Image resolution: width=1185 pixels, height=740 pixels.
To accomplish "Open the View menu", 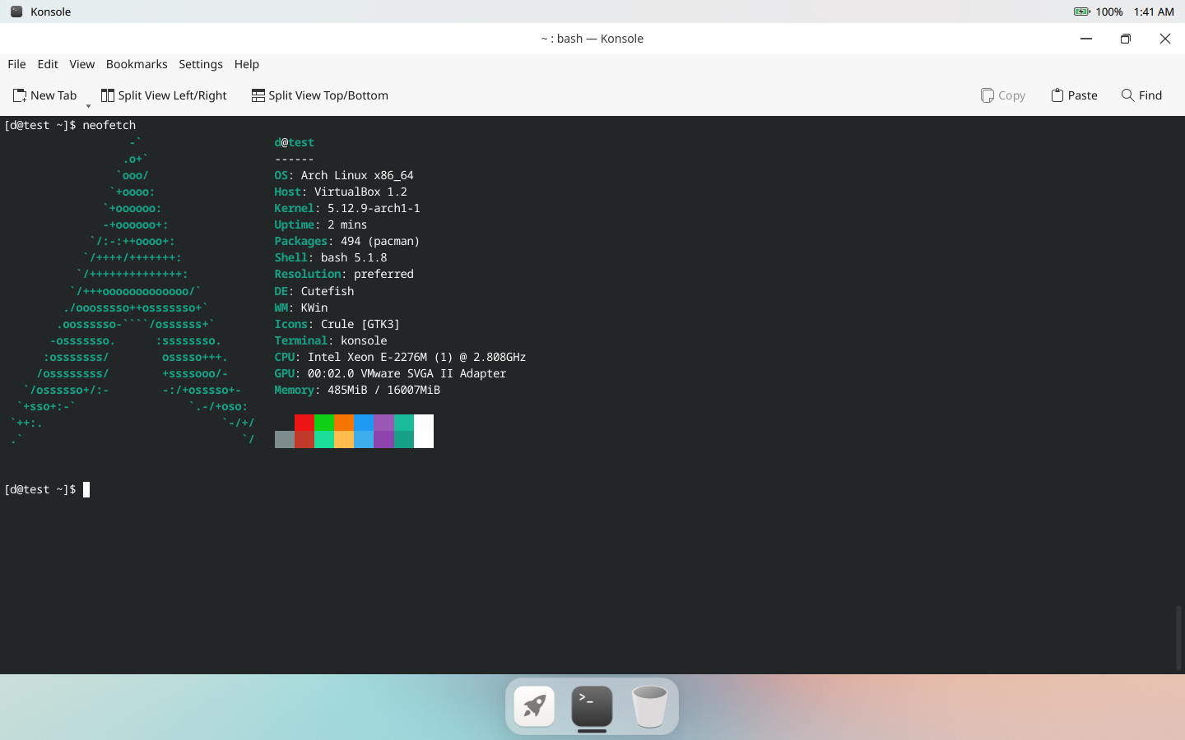I will click(x=81, y=64).
